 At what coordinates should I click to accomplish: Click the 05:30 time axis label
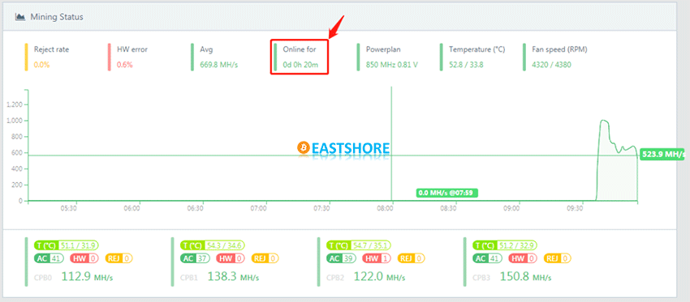[69, 209]
